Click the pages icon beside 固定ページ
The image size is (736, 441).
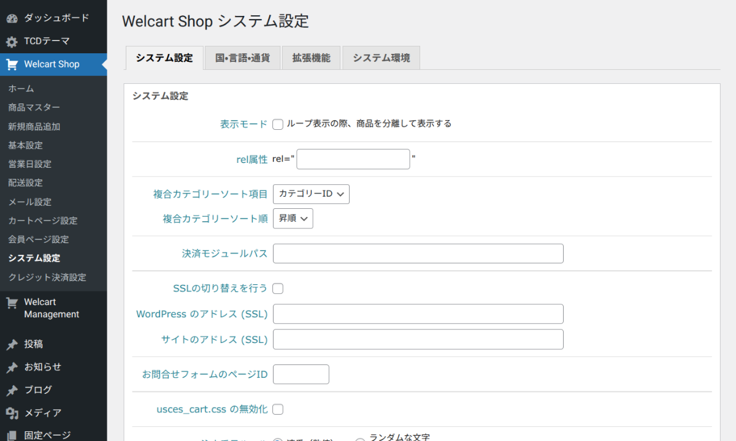12,435
